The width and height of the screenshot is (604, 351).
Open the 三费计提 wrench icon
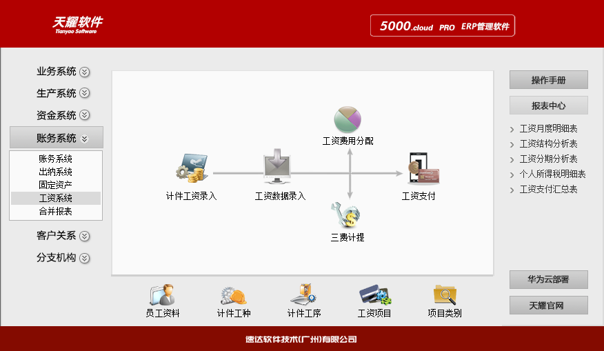click(x=345, y=214)
